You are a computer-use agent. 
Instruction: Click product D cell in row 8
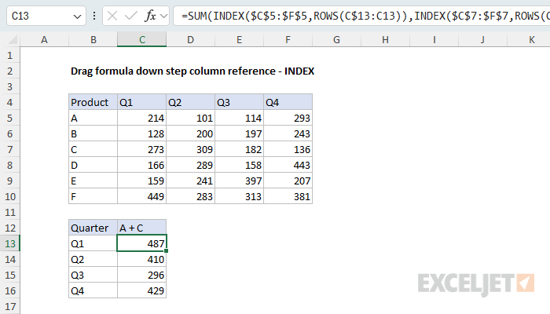click(93, 165)
